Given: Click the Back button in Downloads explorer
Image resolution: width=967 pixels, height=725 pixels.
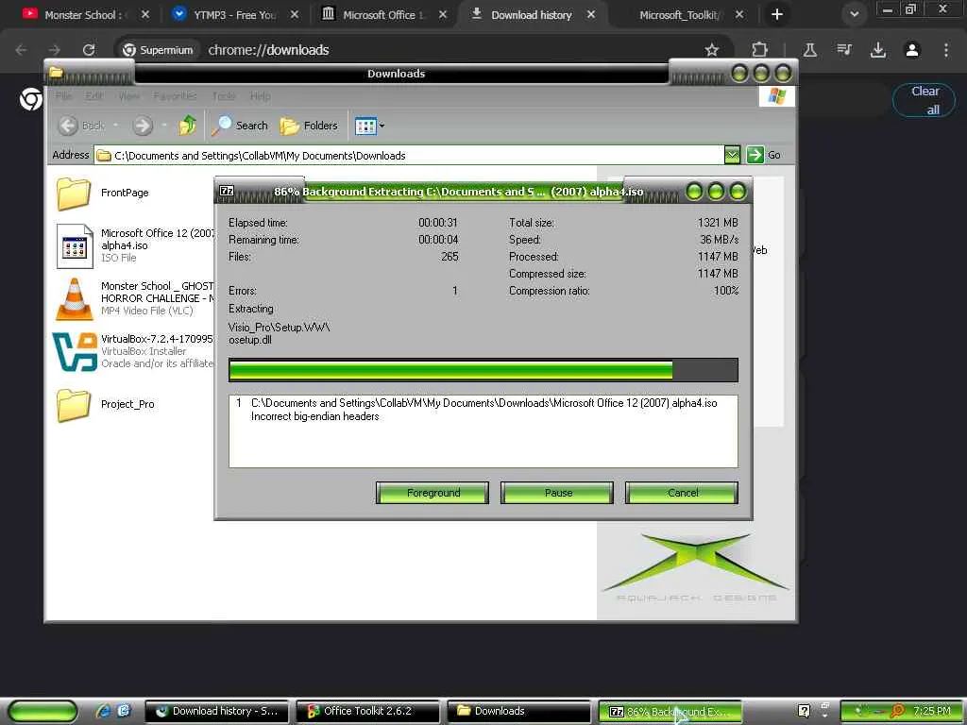Looking at the screenshot, I should click(x=82, y=126).
